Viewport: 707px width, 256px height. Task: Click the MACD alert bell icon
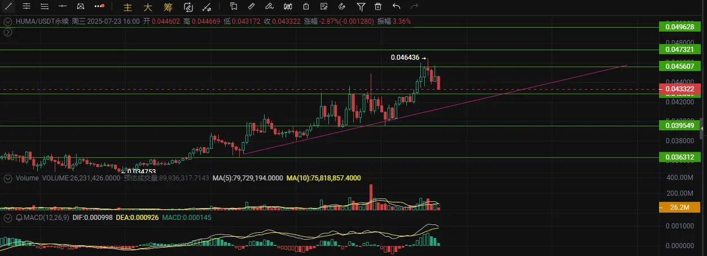[19, 217]
